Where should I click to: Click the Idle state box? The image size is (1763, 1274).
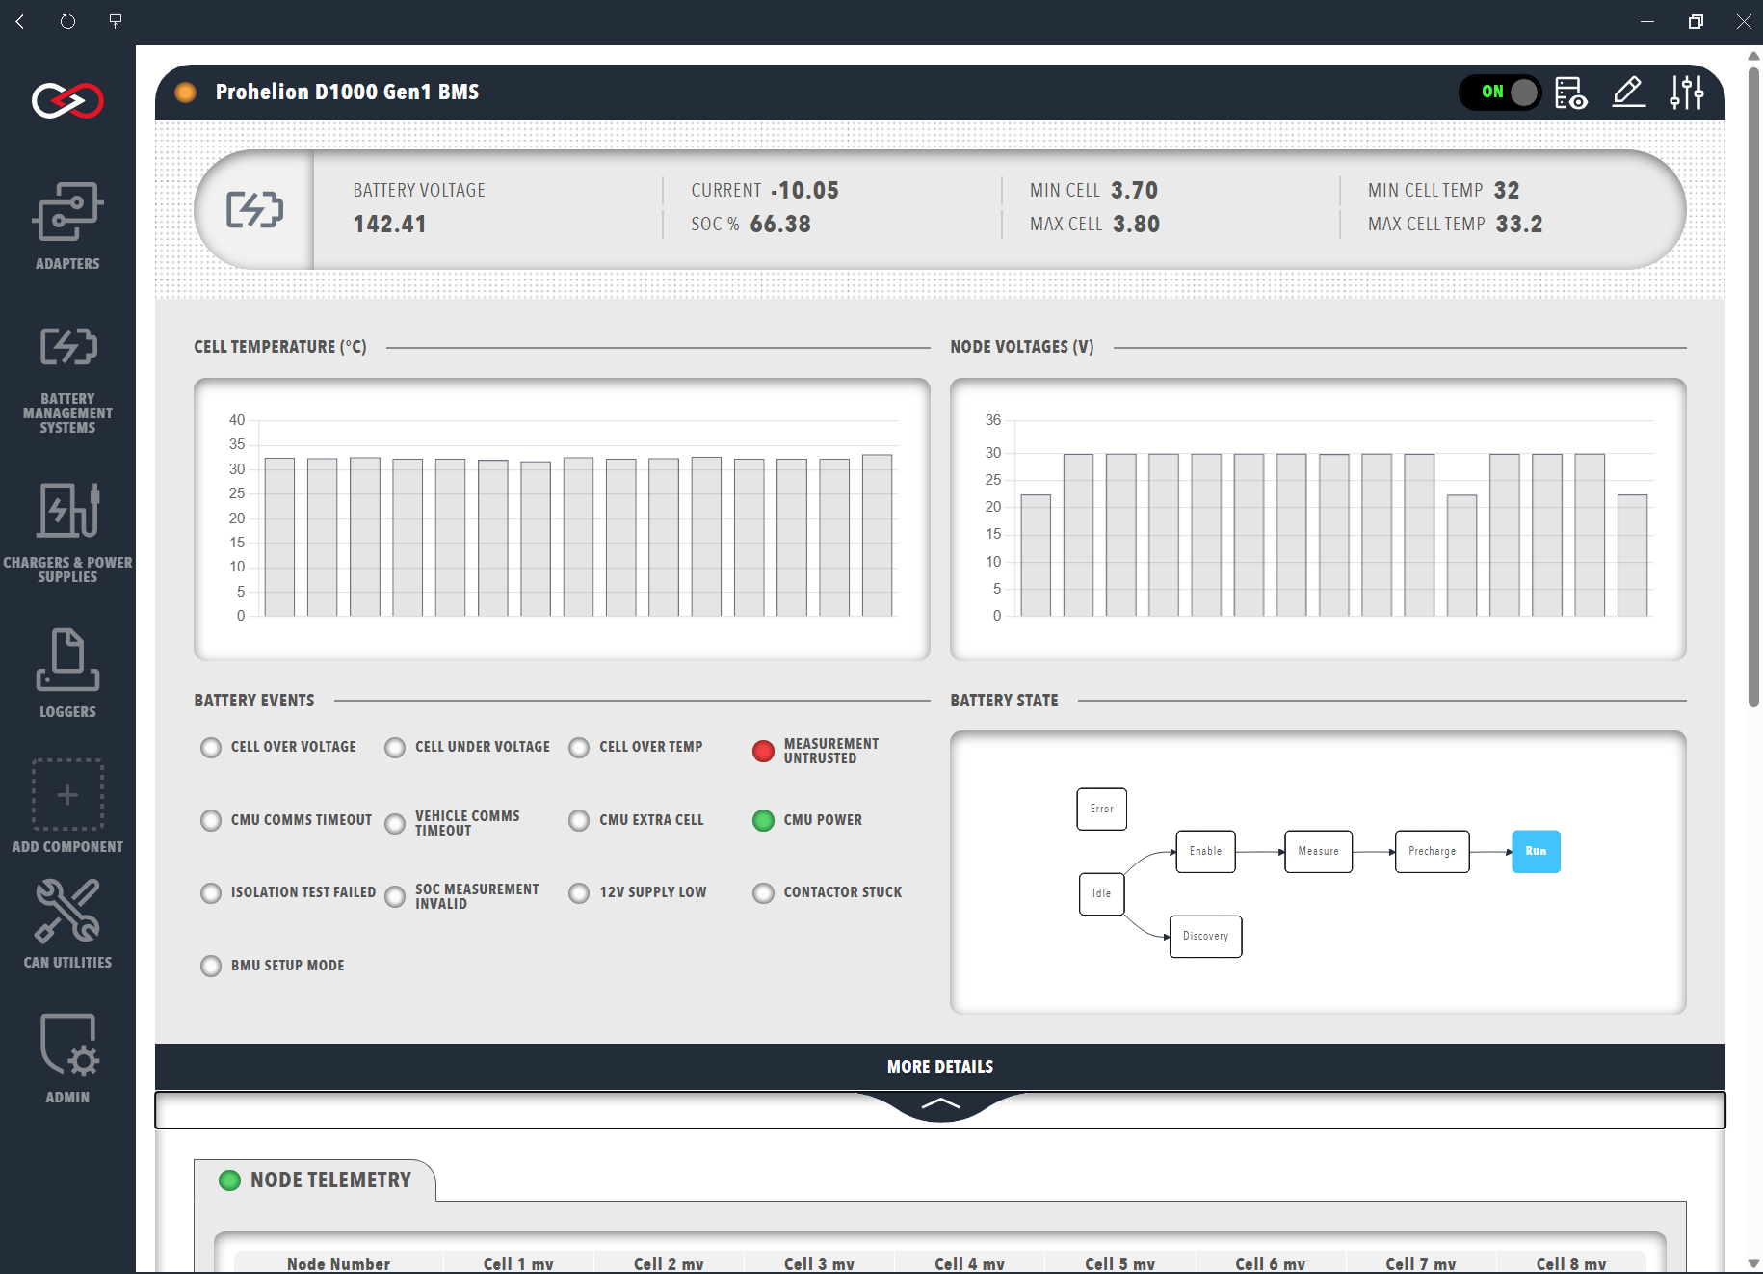click(1101, 894)
